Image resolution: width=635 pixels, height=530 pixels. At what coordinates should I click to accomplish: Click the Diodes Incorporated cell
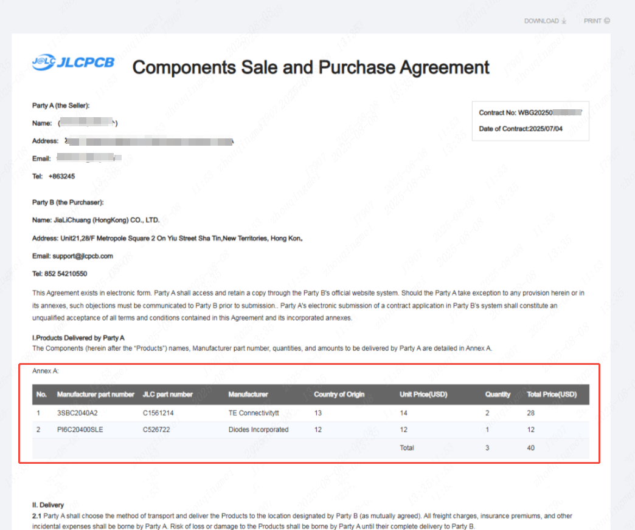click(259, 430)
